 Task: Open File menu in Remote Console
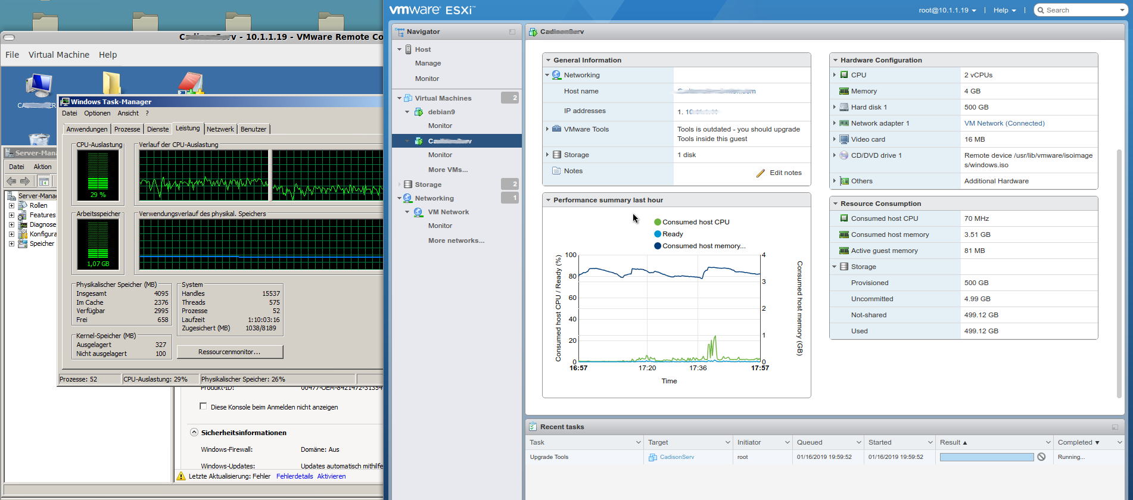tap(13, 55)
